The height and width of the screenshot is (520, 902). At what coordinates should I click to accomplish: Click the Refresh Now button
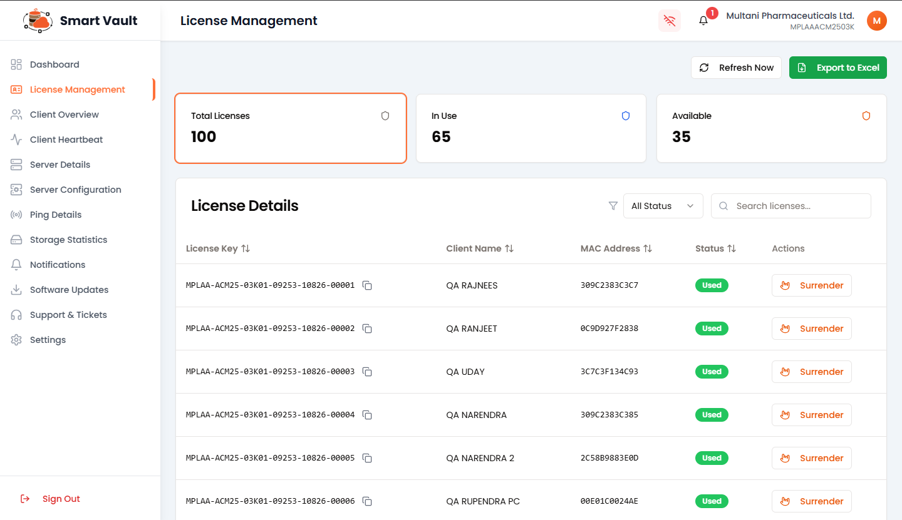click(736, 67)
